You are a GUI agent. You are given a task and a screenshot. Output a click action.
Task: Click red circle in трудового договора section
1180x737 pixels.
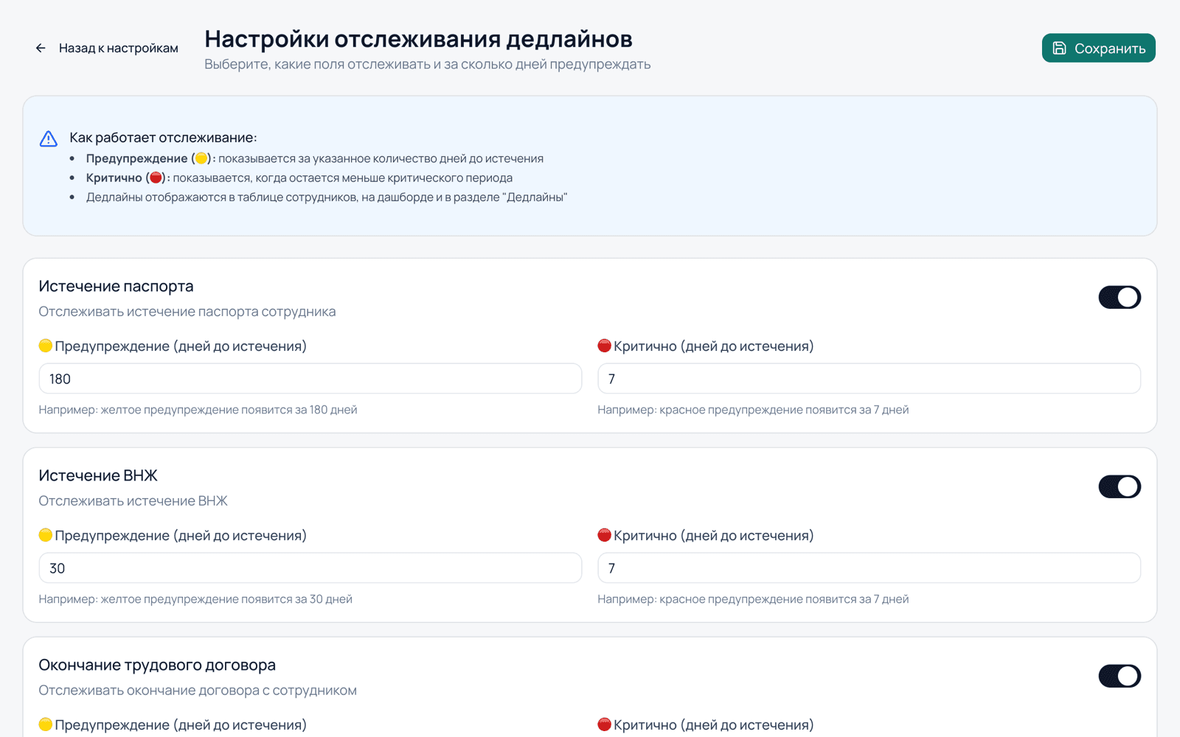coord(605,724)
